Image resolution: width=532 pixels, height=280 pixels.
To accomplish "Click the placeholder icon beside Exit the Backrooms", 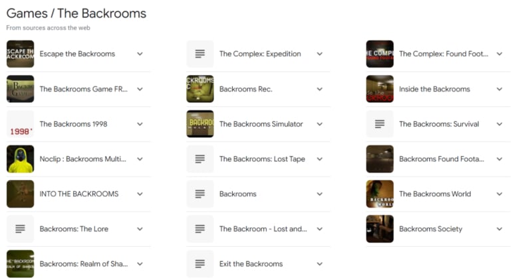I will (x=199, y=264).
